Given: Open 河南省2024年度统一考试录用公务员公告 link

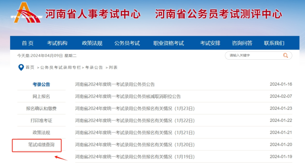Looking at the screenshot, I should coord(115,84).
